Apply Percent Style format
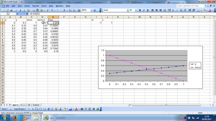Screen dimensions: 216x121 tap(173, 10)
